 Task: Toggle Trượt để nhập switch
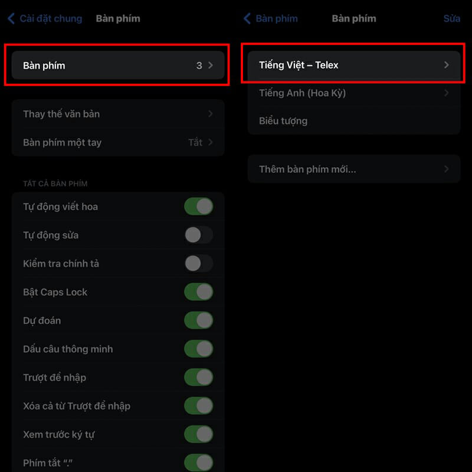pos(198,378)
